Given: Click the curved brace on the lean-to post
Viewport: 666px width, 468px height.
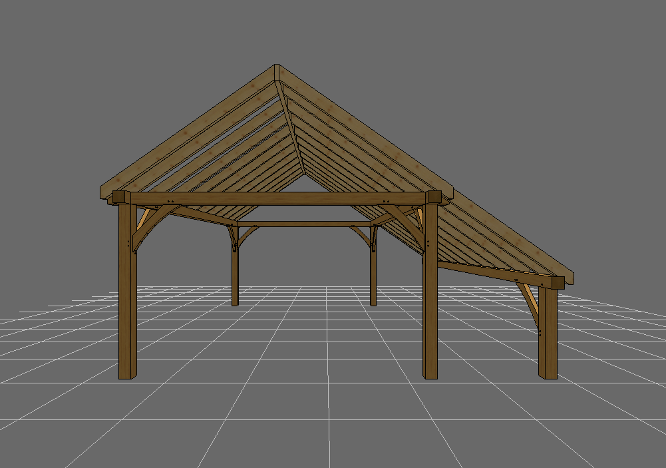Looking at the screenshot, I should click(530, 304).
